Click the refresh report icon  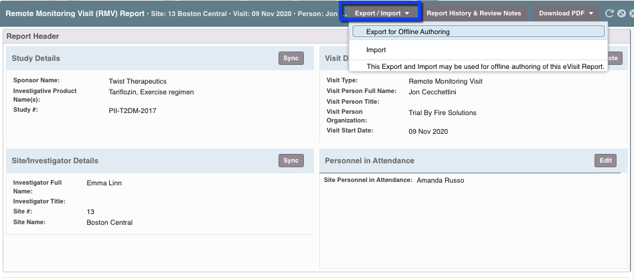click(x=609, y=13)
